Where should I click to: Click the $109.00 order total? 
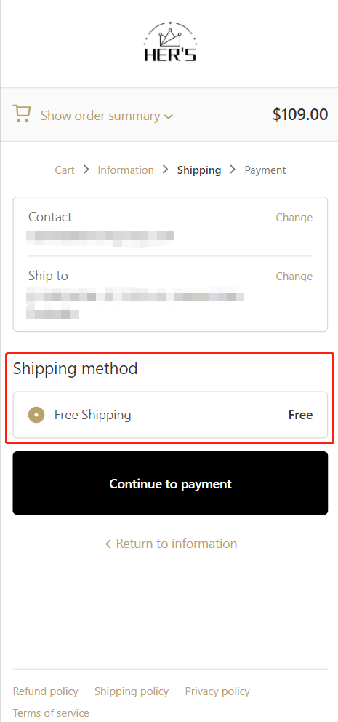pyautogui.click(x=299, y=115)
